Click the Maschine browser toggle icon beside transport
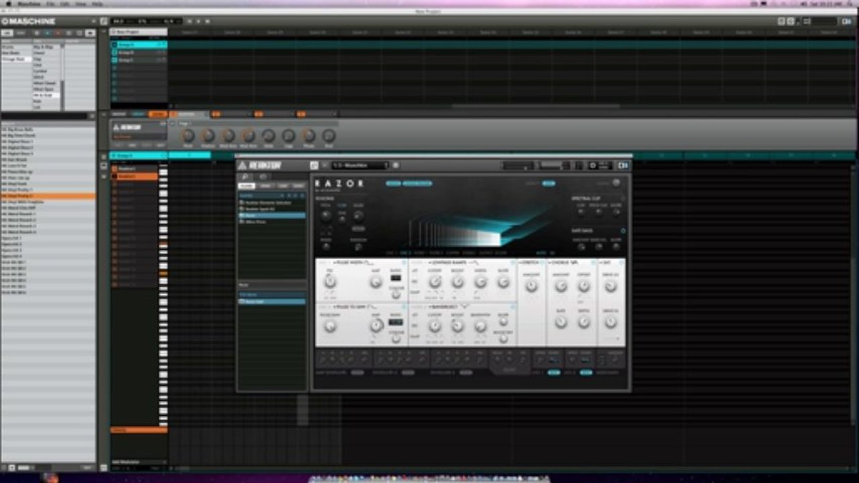Screen dimensions: 859x483 pyautogui.click(x=103, y=21)
